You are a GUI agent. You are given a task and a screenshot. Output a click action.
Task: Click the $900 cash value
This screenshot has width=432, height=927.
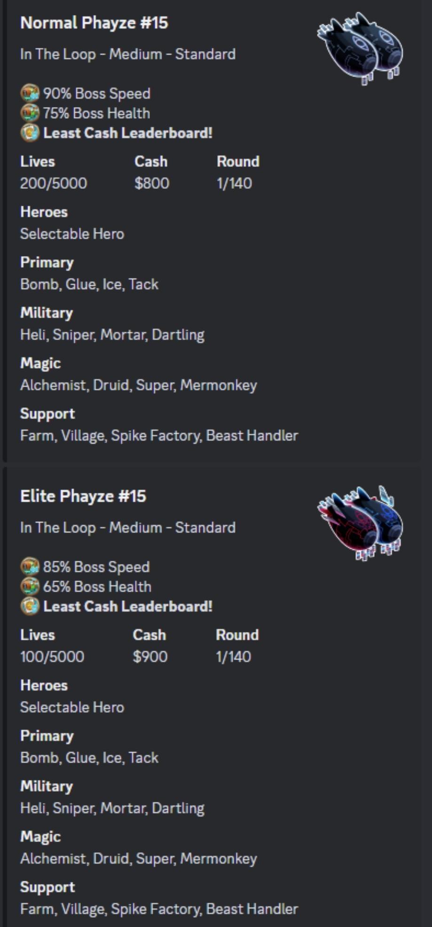point(150,657)
